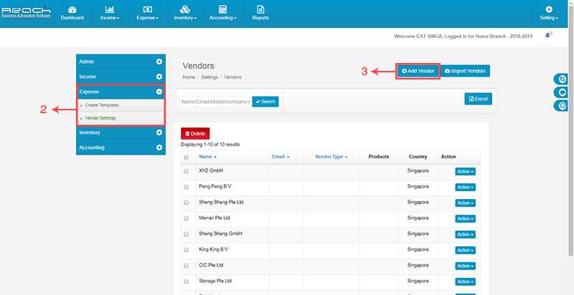Check the Peng Peng B.V. row checkbox
Image resolution: width=574 pixels, height=295 pixels.
tap(187, 187)
